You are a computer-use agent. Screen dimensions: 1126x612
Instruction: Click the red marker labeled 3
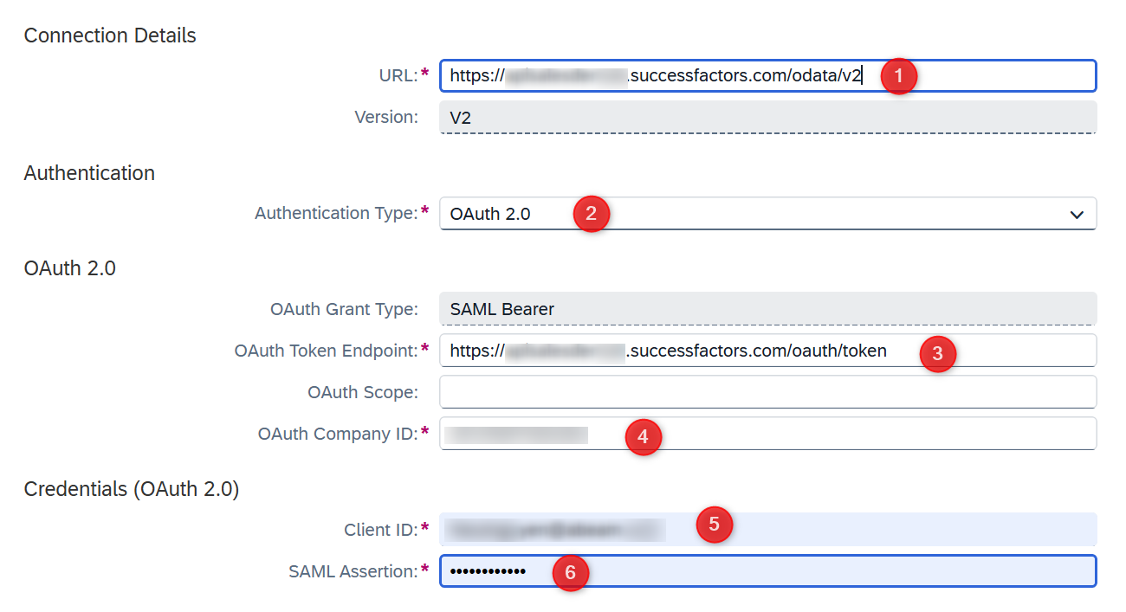938,354
